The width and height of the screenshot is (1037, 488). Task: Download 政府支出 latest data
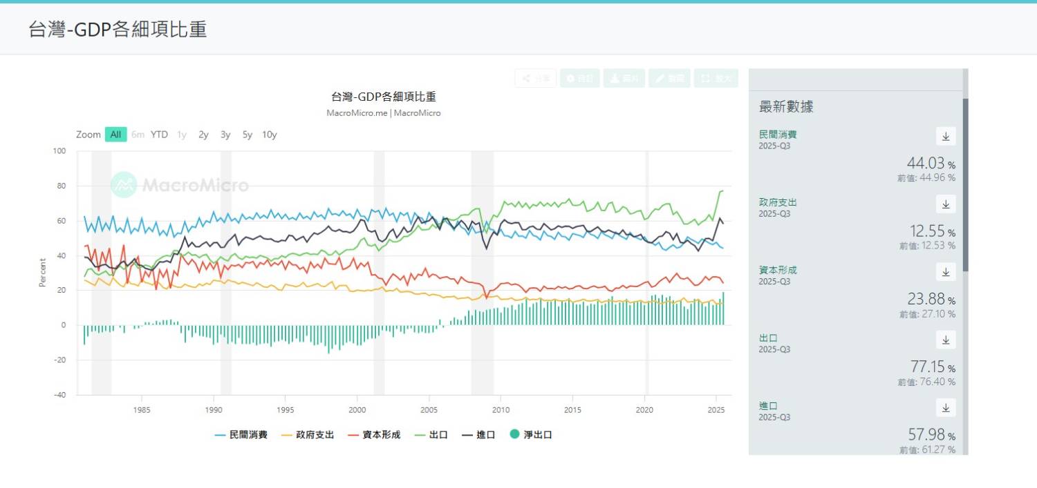point(946,204)
